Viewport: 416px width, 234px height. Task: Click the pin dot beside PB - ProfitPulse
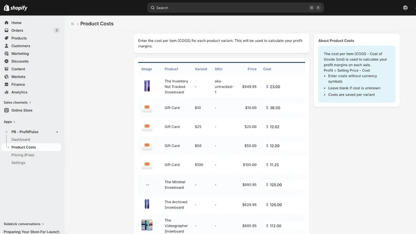pyautogui.click(x=57, y=132)
